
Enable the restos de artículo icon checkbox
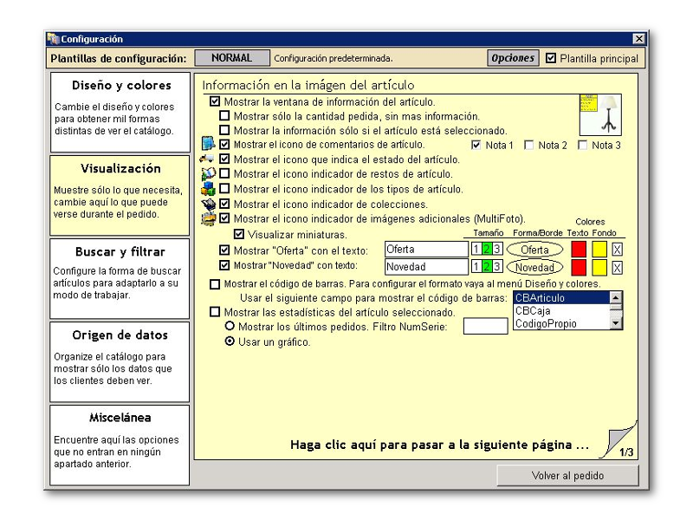tap(224, 173)
